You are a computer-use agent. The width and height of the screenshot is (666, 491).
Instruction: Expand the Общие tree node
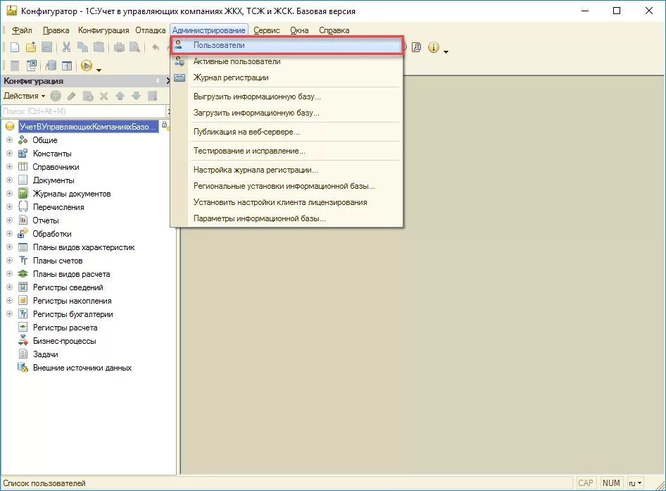pos(9,140)
